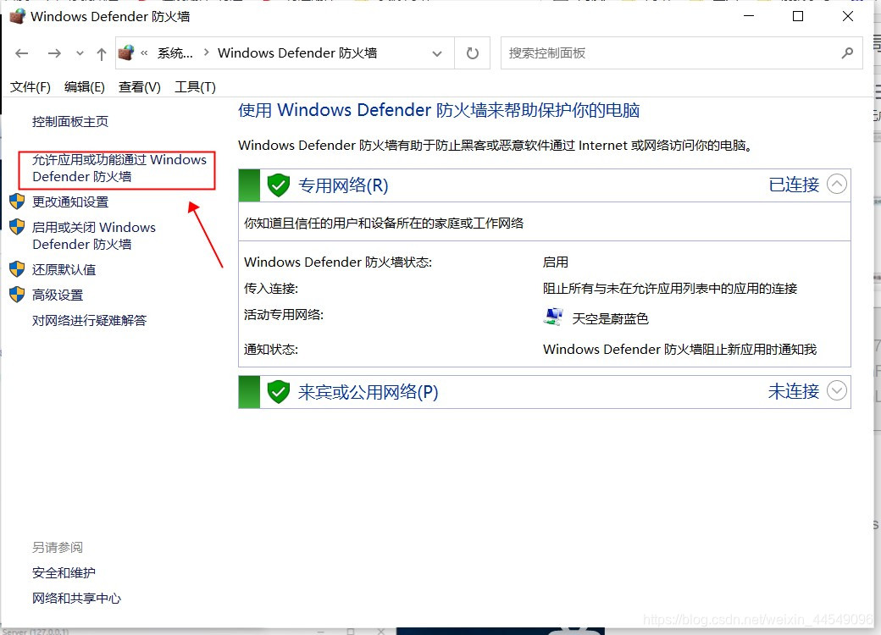Go back with the left arrow
The height and width of the screenshot is (635, 881).
pyautogui.click(x=21, y=53)
